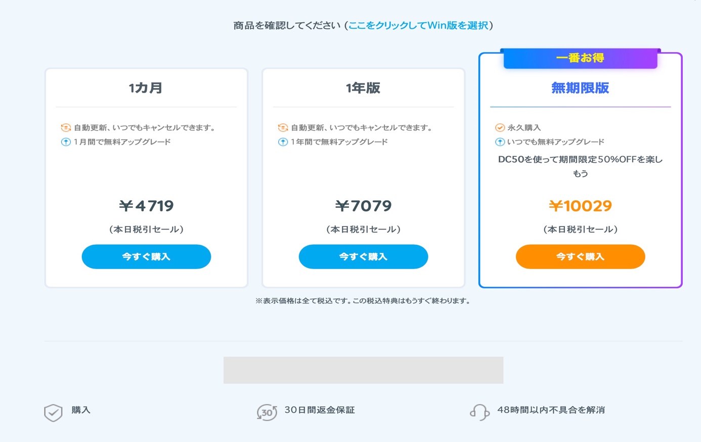Click the upgrade arrow icon in 1年版 plan
701x442 pixels.
click(283, 142)
